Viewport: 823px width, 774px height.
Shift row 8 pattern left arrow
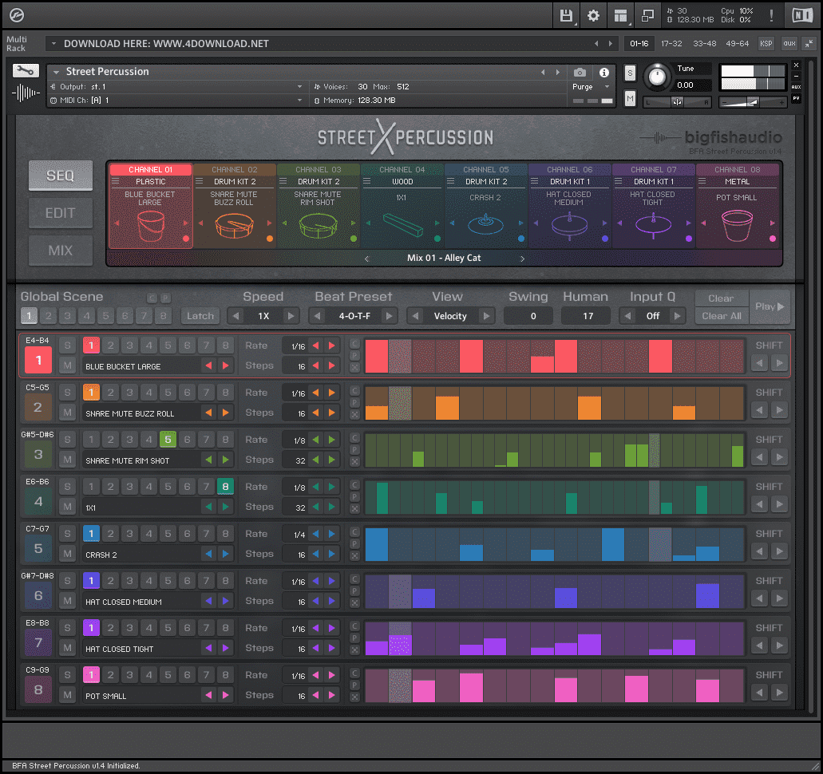[x=759, y=693]
